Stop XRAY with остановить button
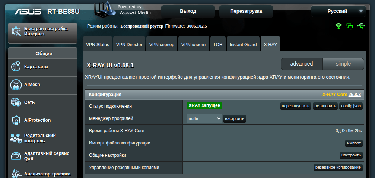 pos(325,106)
